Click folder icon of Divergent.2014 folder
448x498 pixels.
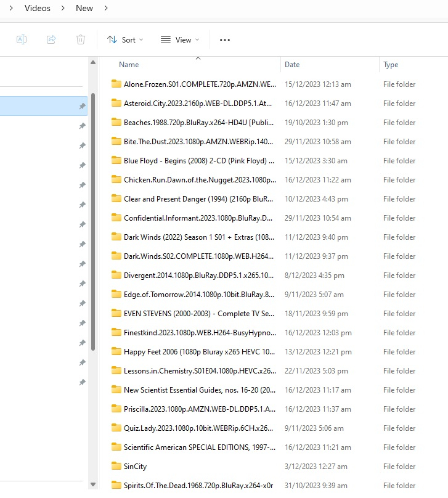[116, 275]
